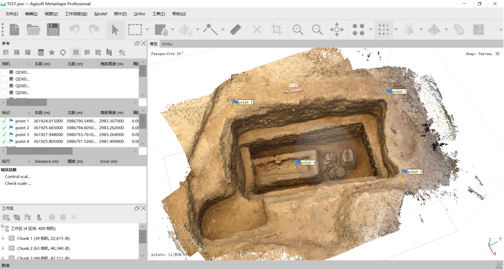The height and width of the screenshot is (270, 504).
Task: Open the move object tool dropdown arrow
Action: pyautogui.click(x=198, y=29)
